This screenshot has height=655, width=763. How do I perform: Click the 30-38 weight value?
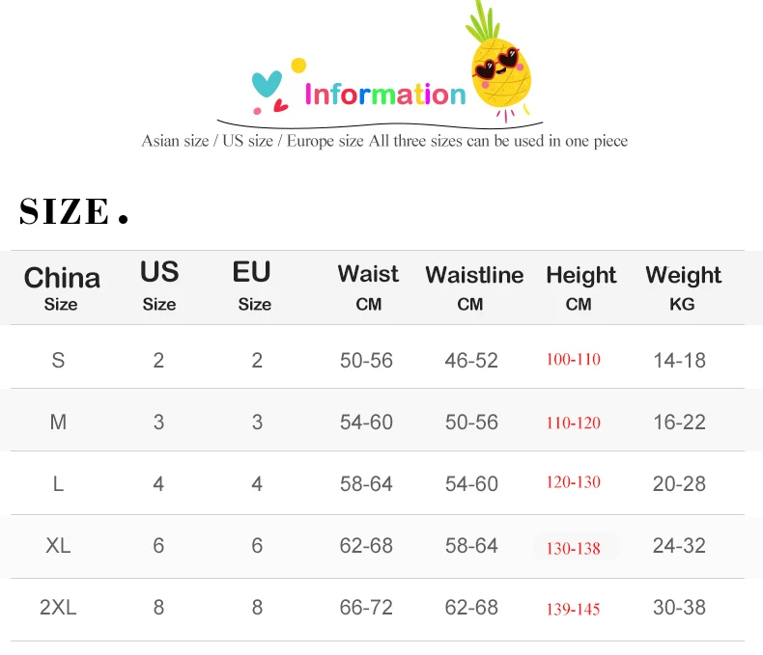pyautogui.click(x=679, y=608)
